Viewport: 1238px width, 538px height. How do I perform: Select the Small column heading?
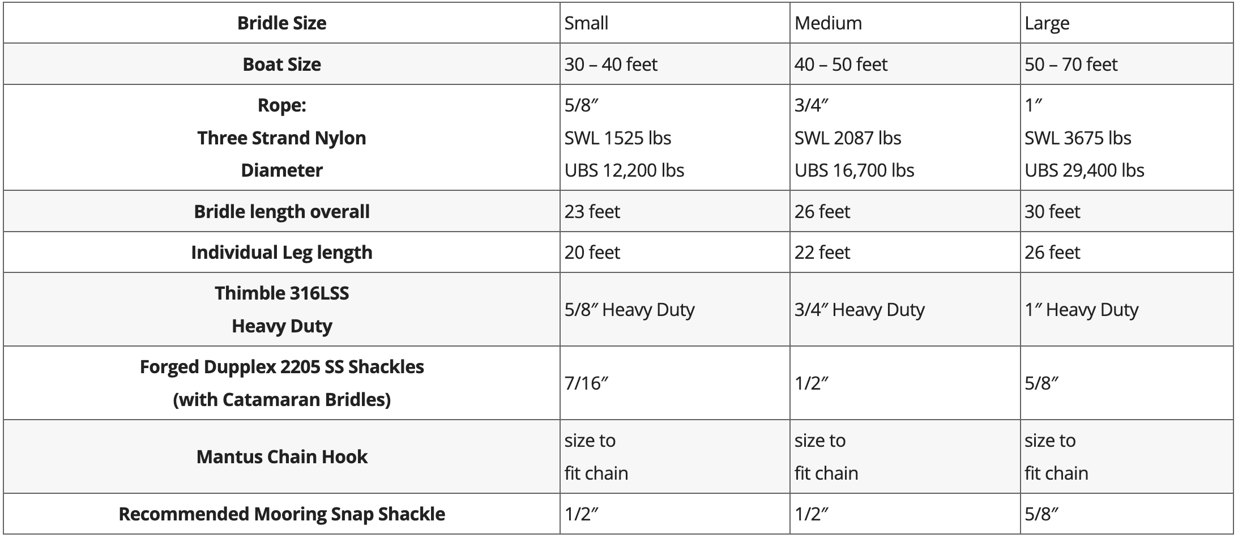[586, 23]
